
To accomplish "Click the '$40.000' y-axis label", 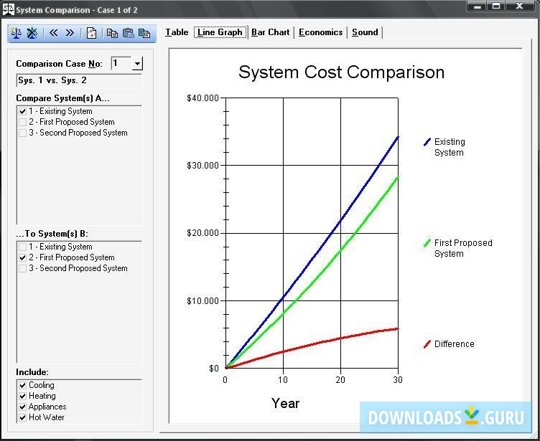I will [x=202, y=98].
